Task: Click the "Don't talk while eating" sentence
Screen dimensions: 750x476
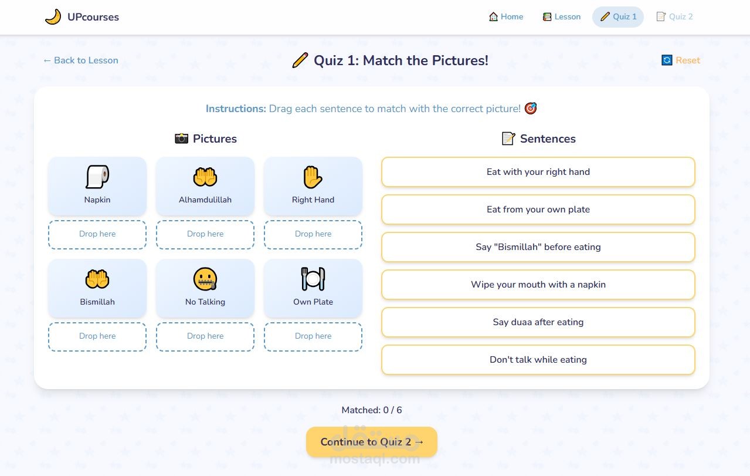Action: (x=538, y=360)
